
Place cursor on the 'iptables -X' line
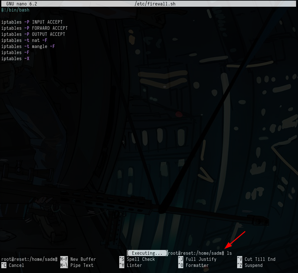click(x=15, y=59)
